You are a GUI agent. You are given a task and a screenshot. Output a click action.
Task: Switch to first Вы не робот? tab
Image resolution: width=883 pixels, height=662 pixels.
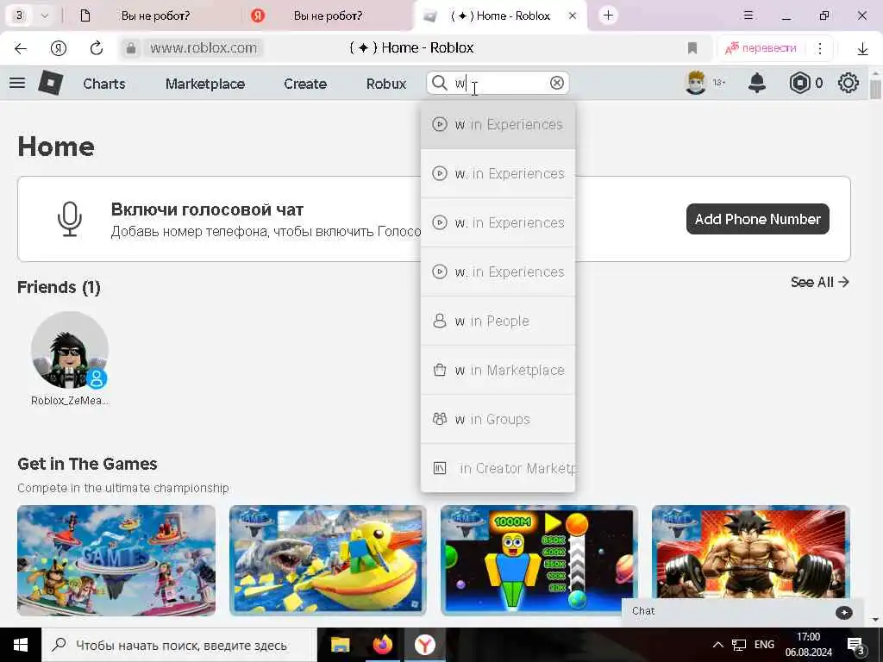155,16
